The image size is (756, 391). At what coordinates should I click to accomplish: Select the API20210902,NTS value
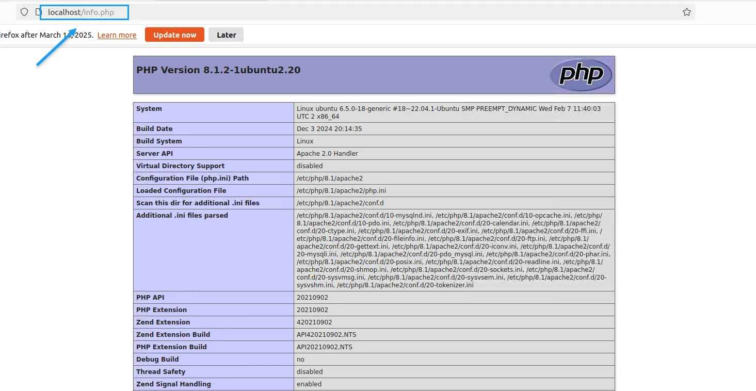[x=325, y=347]
